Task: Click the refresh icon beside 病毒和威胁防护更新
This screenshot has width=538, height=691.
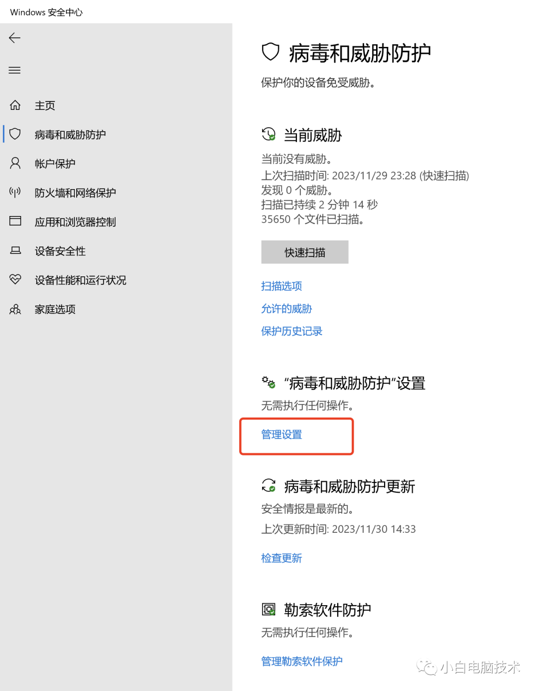Action: pos(269,485)
